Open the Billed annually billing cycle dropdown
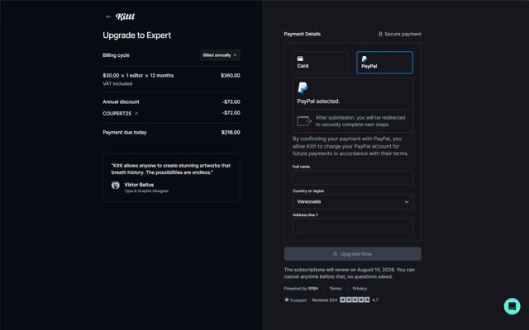Viewport: 529px width, 330px height. [x=220, y=55]
